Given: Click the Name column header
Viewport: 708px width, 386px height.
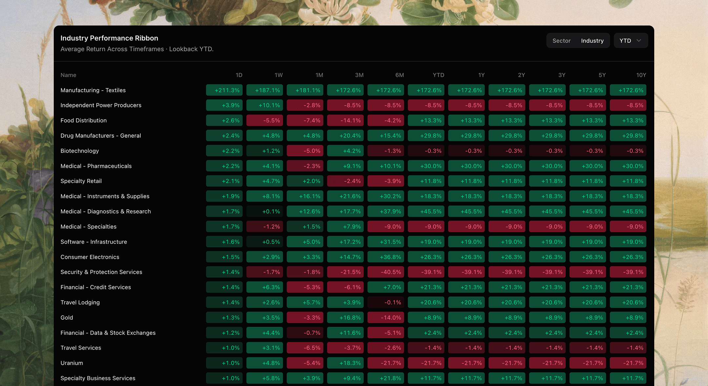Looking at the screenshot, I should pos(69,75).
